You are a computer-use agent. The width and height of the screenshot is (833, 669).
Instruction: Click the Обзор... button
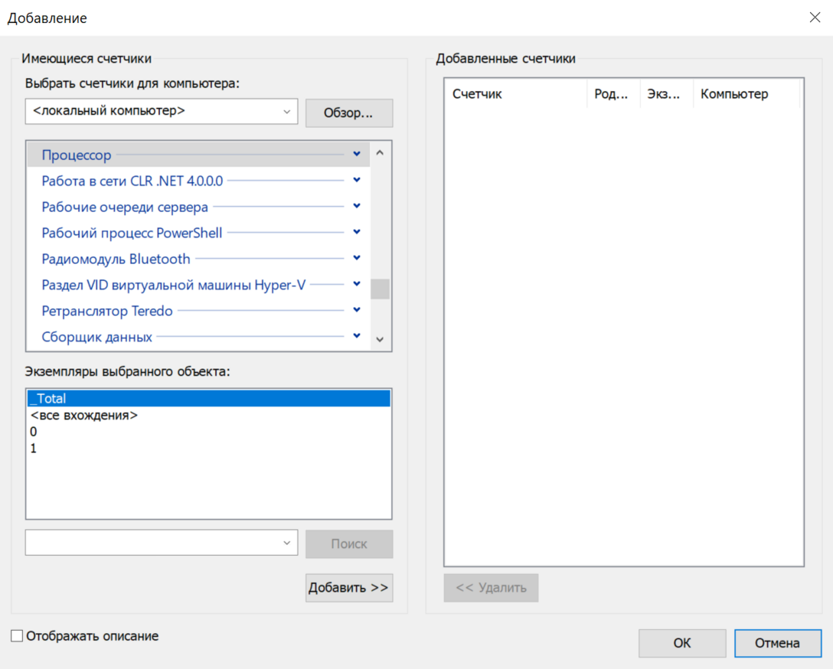pyautogui.click(x=348, y=113)
